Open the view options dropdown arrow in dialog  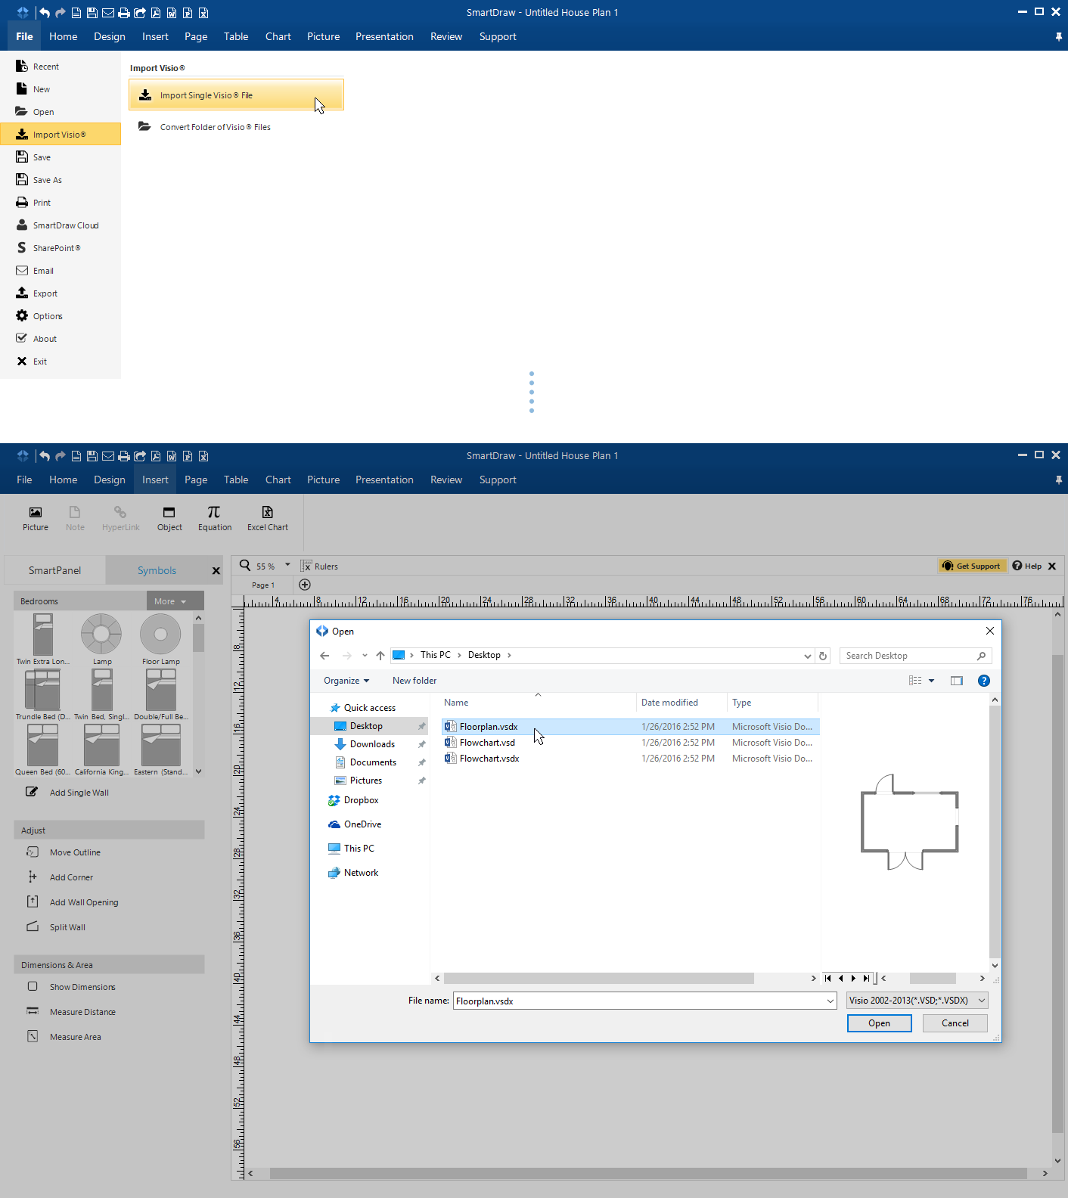[931, 681]
